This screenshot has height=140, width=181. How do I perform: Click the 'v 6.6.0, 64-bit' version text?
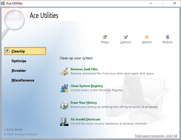[x=14, y=130]
